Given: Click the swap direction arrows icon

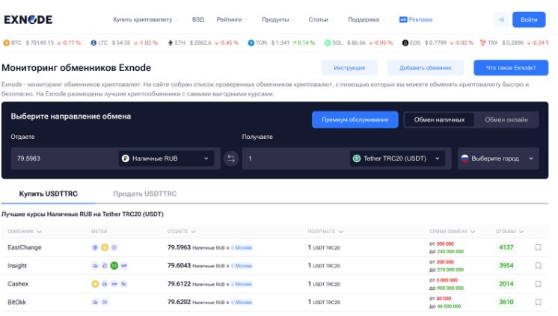Looking at the screenshot, I should click(231, 158).
